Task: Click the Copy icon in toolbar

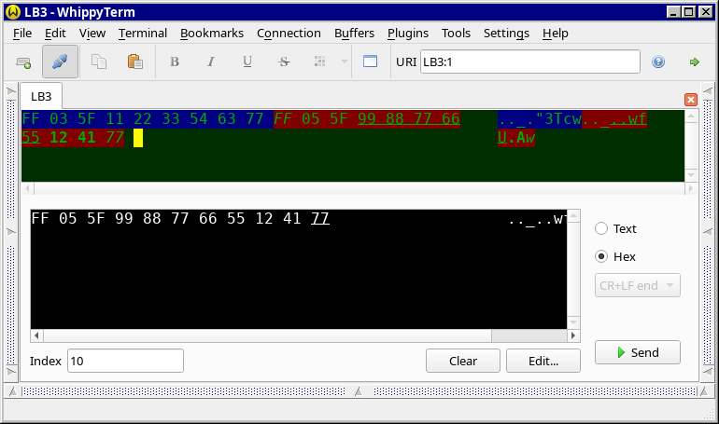Action: coord(99,62)
